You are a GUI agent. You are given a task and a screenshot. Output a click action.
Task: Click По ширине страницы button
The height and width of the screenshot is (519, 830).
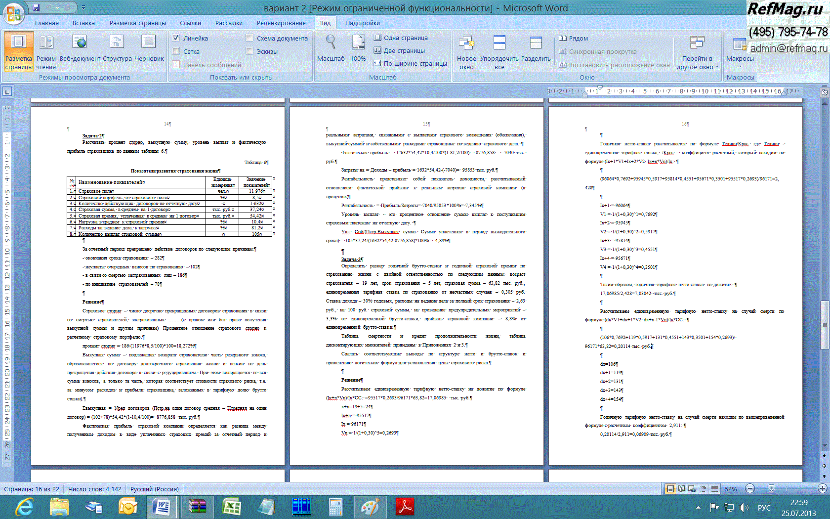[410, 63]
